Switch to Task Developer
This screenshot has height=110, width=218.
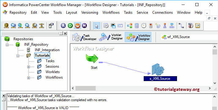pos(84,37)
